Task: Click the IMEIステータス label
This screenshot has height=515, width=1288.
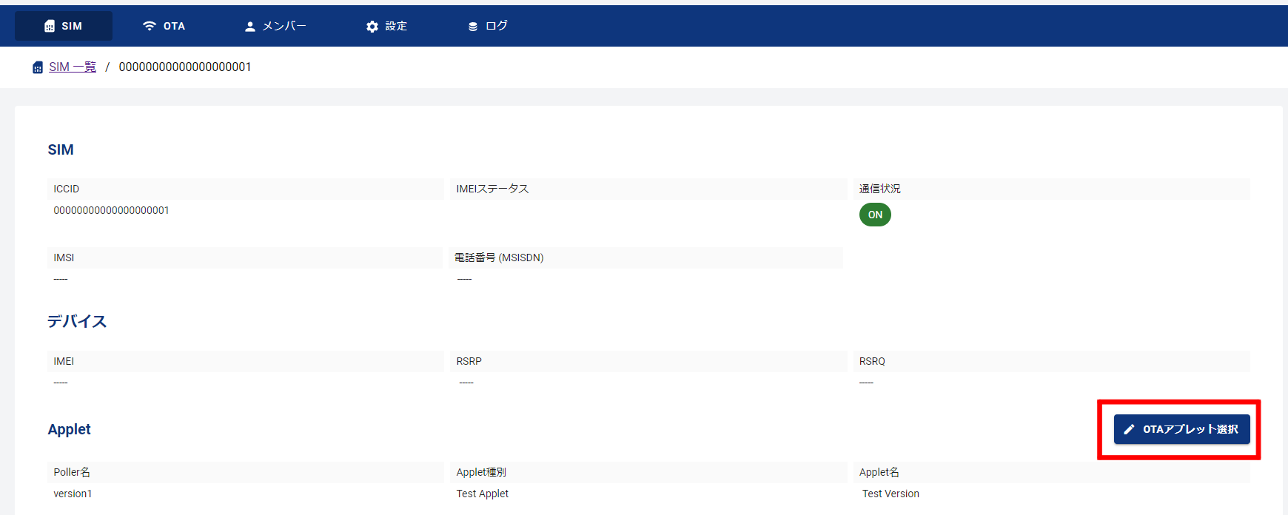Action: pos(492,189)
